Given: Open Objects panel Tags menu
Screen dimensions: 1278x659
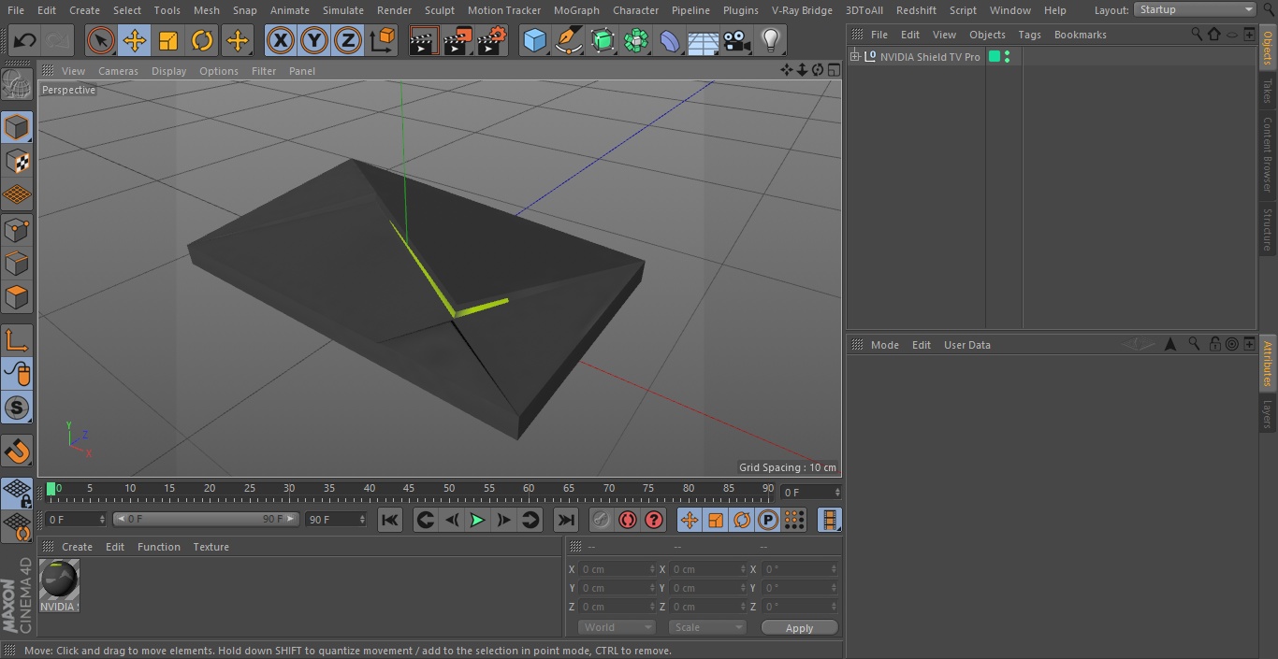Looking at the screenshot, I should 1029,35.
